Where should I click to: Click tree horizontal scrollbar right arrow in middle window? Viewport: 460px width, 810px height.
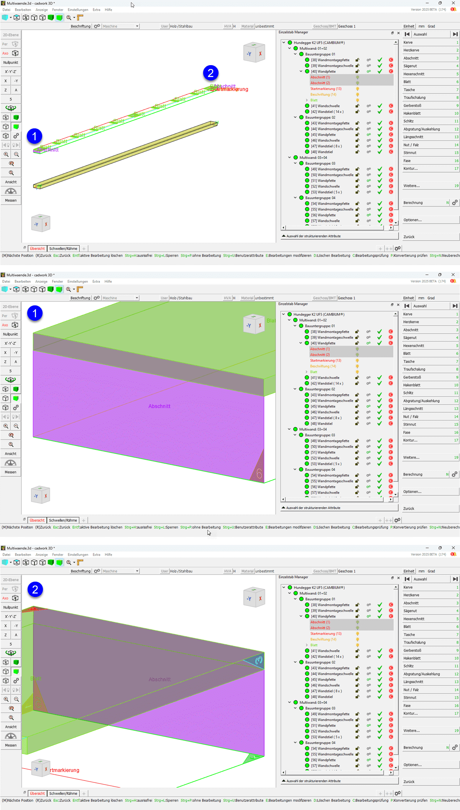pyautogui.click(x=391, y=499)
